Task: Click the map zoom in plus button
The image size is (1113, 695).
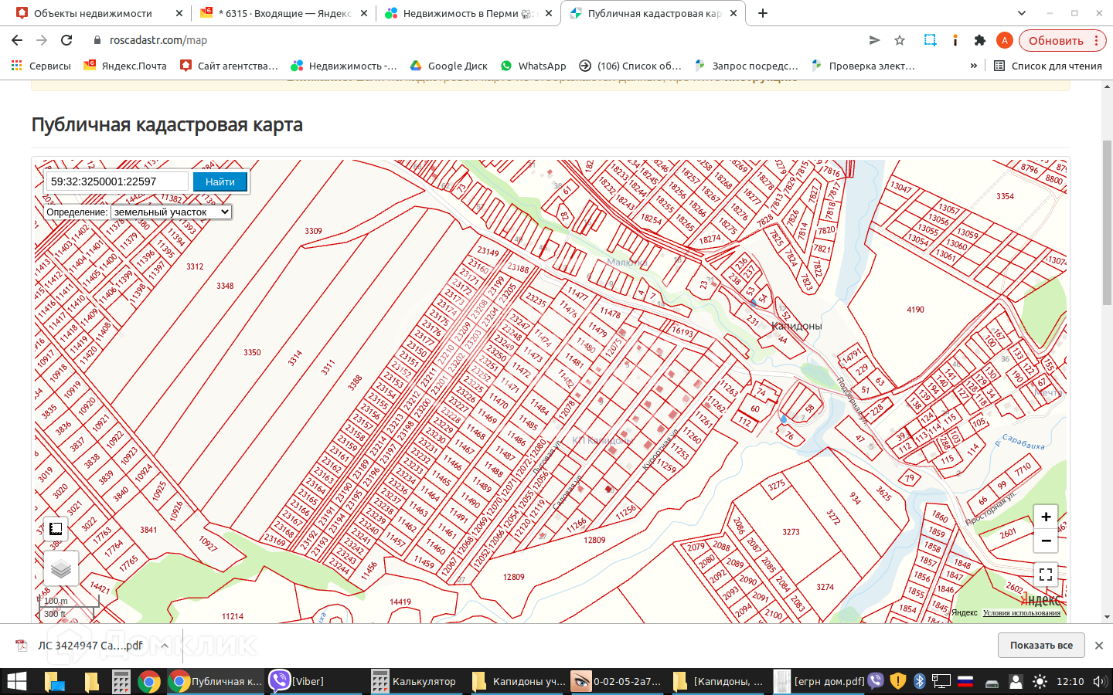Action: click(x=1046, y=517)
